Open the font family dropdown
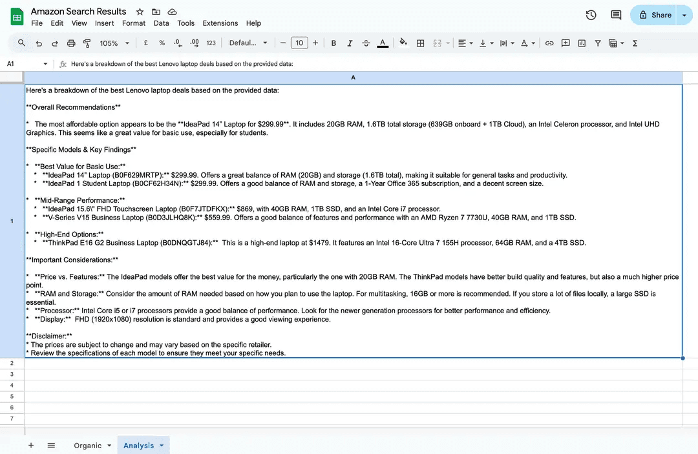This screenshot has height=454, width=698. click(x=248, y=43)
